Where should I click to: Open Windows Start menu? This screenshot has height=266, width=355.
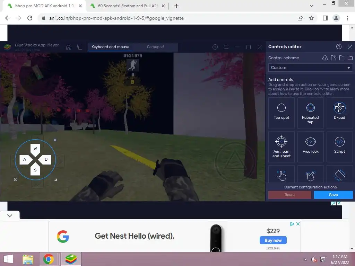coord(8,259)
